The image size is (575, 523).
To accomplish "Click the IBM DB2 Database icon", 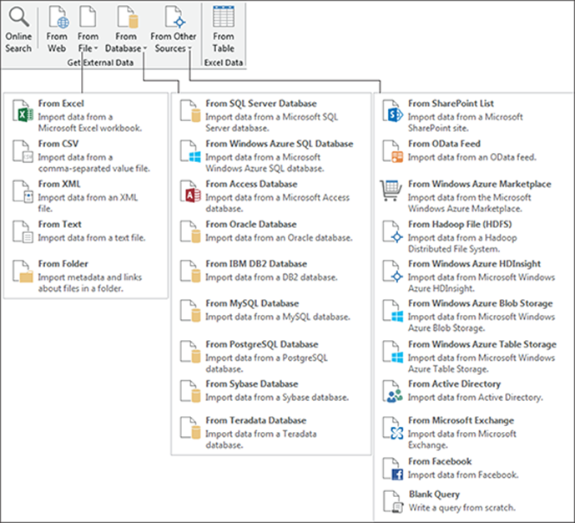I will tap(190, 272).
